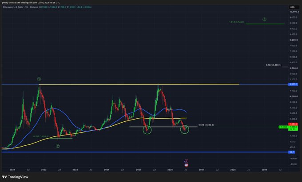Select the green 1.618 Fibonacci extension label

pyautogui.click(x=237, y=22)
